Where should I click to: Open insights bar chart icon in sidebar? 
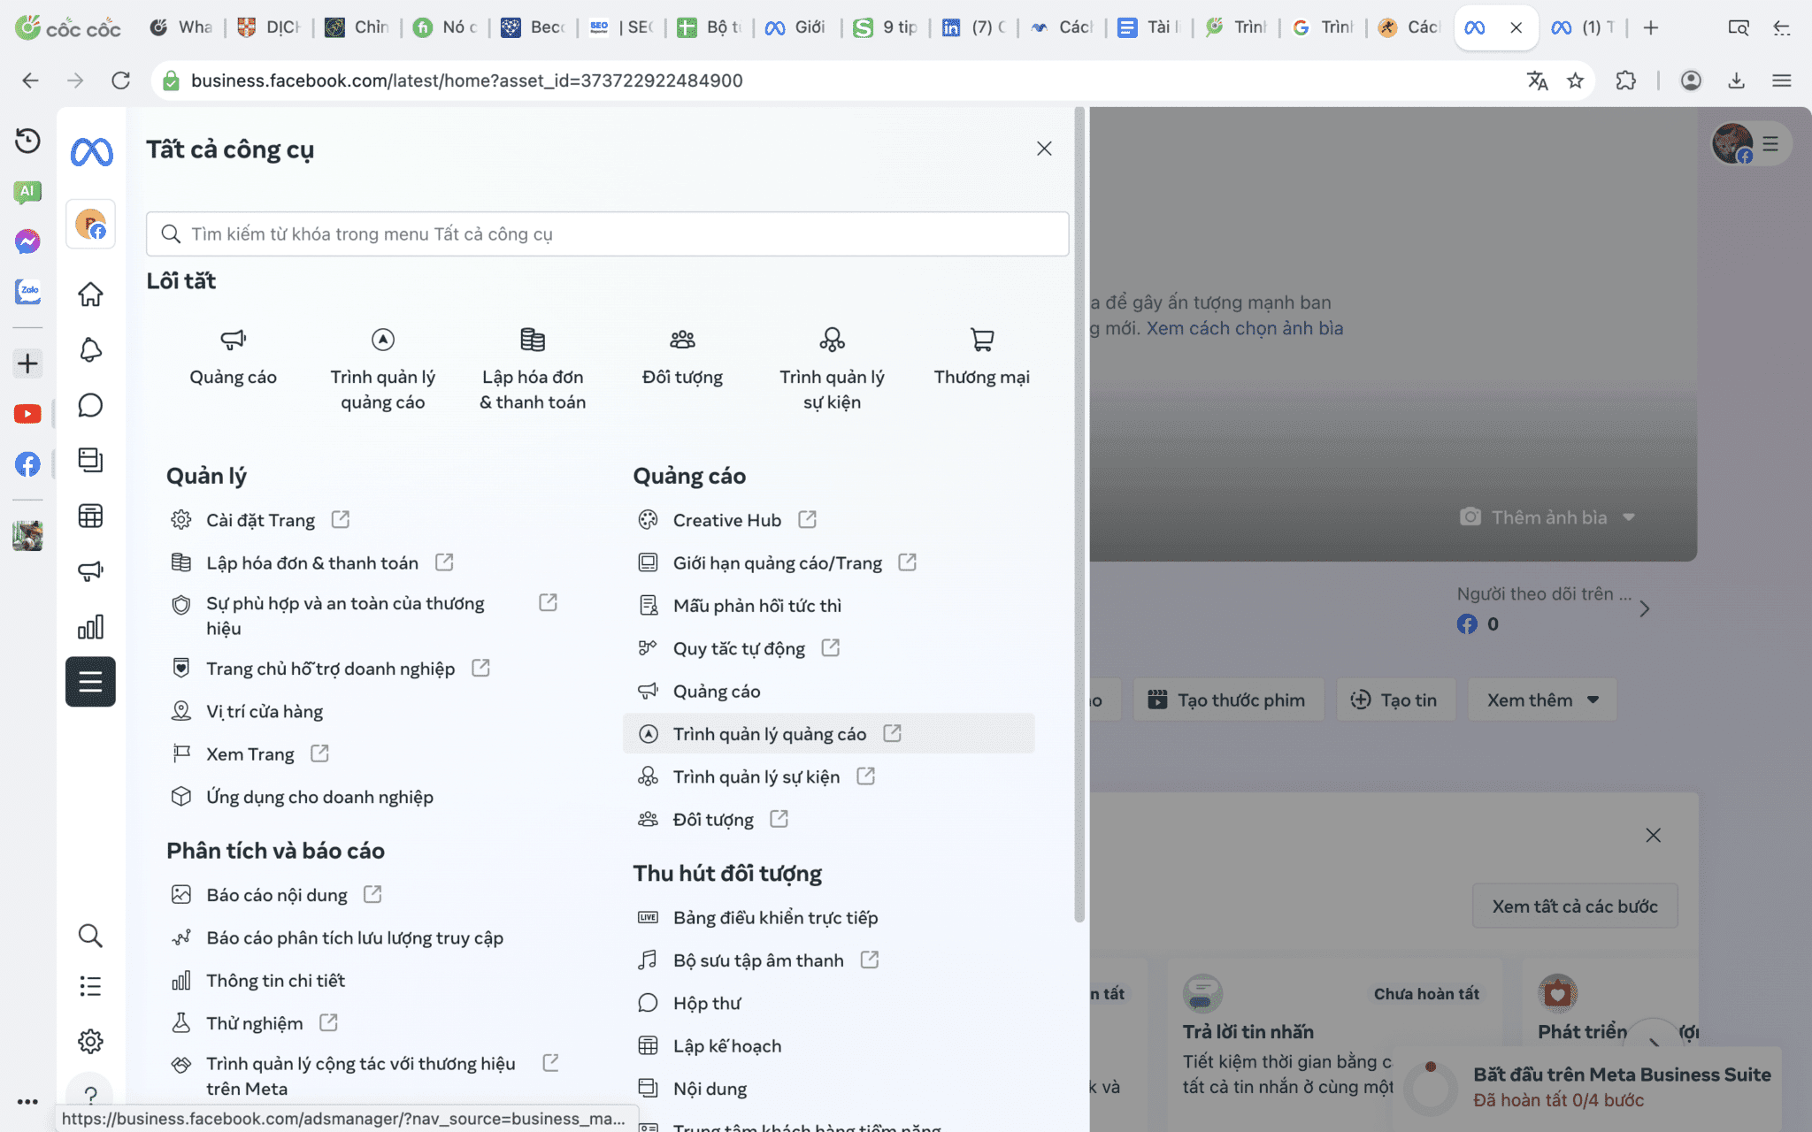click(x=90, y=627)
